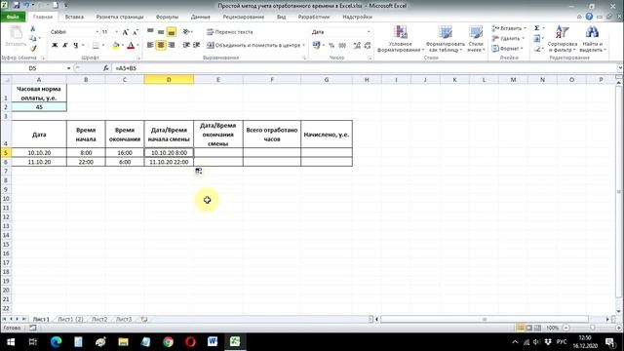Toggle bold (Ж) formatting
Viewport: 624px width, 351px height.
[55, 46]
